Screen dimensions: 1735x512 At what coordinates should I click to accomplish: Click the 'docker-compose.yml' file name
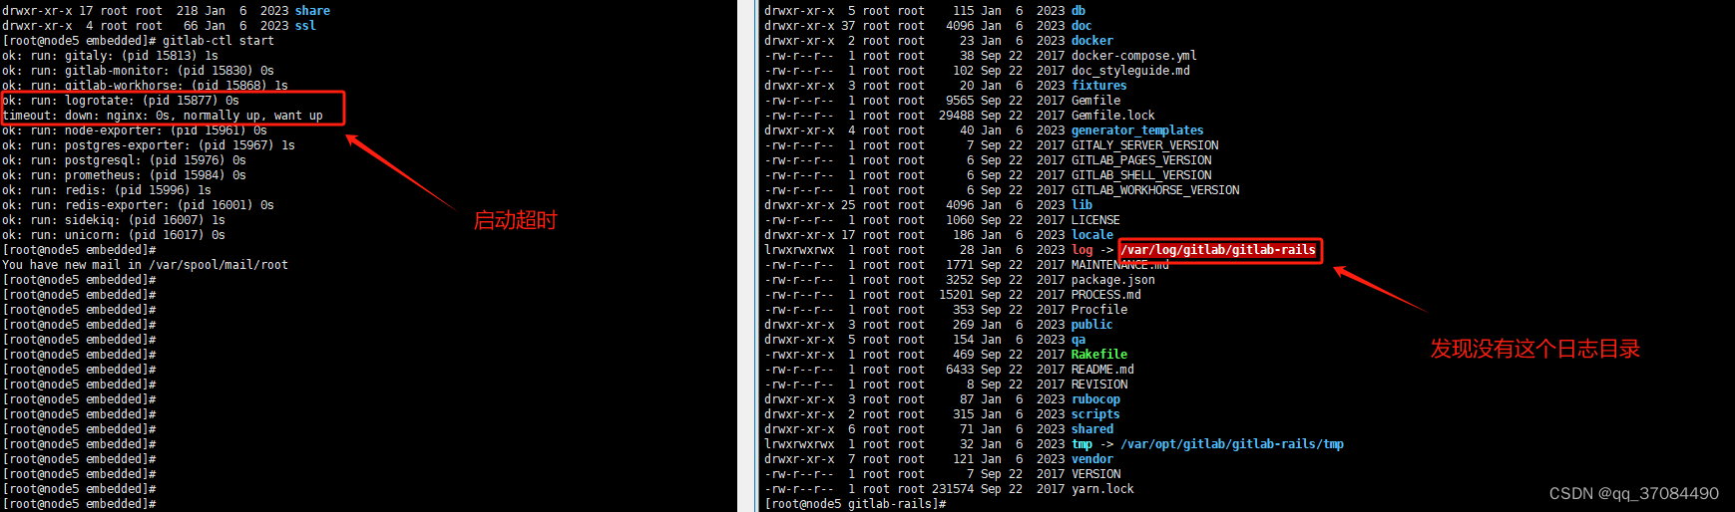click(x=1134, y=56)
